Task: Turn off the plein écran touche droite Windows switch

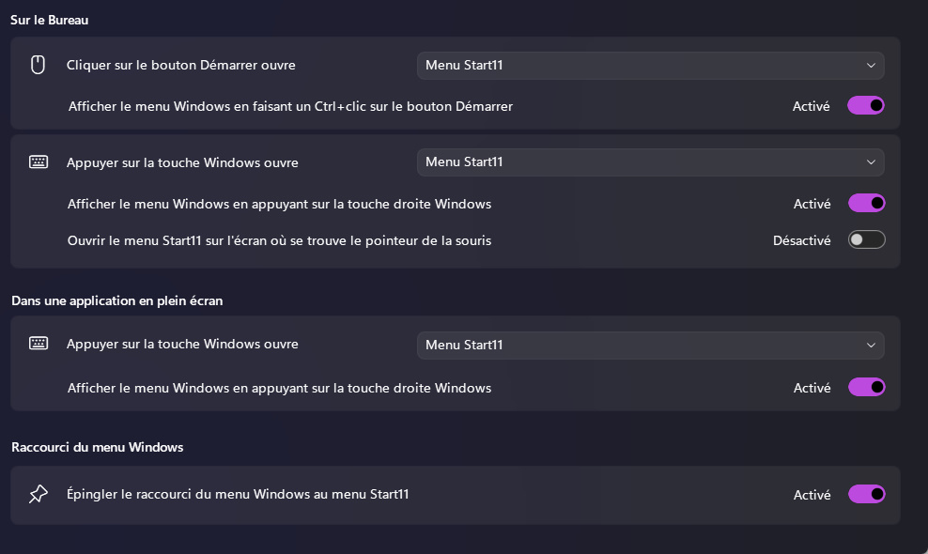Action: (866, 387)
